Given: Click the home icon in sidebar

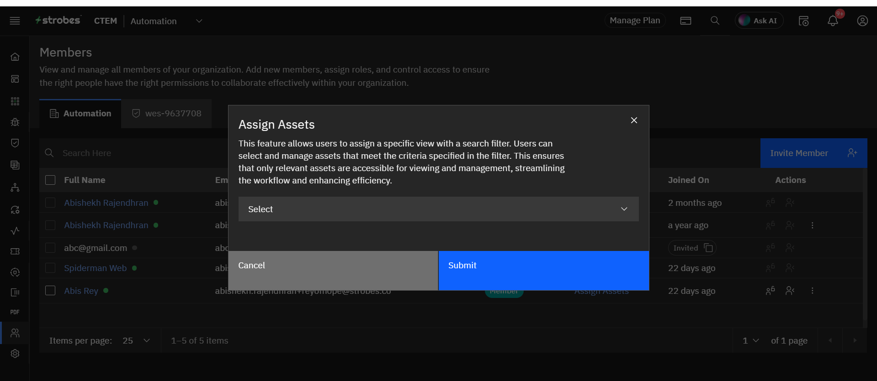Looking at the screenshot, I should pyautogui.click(x=15, y=57).
